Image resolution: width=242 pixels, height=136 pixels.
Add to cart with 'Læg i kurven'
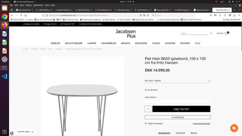181,109
